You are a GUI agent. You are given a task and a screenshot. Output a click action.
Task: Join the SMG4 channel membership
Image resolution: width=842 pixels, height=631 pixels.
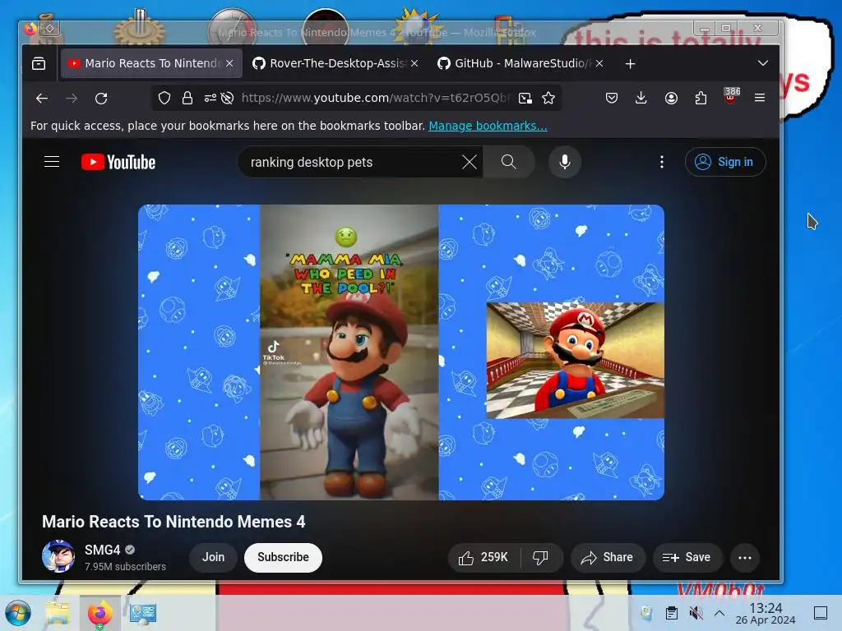[x=213, y=558]
